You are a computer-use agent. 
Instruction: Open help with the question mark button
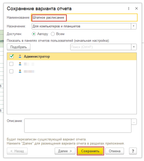133,151
